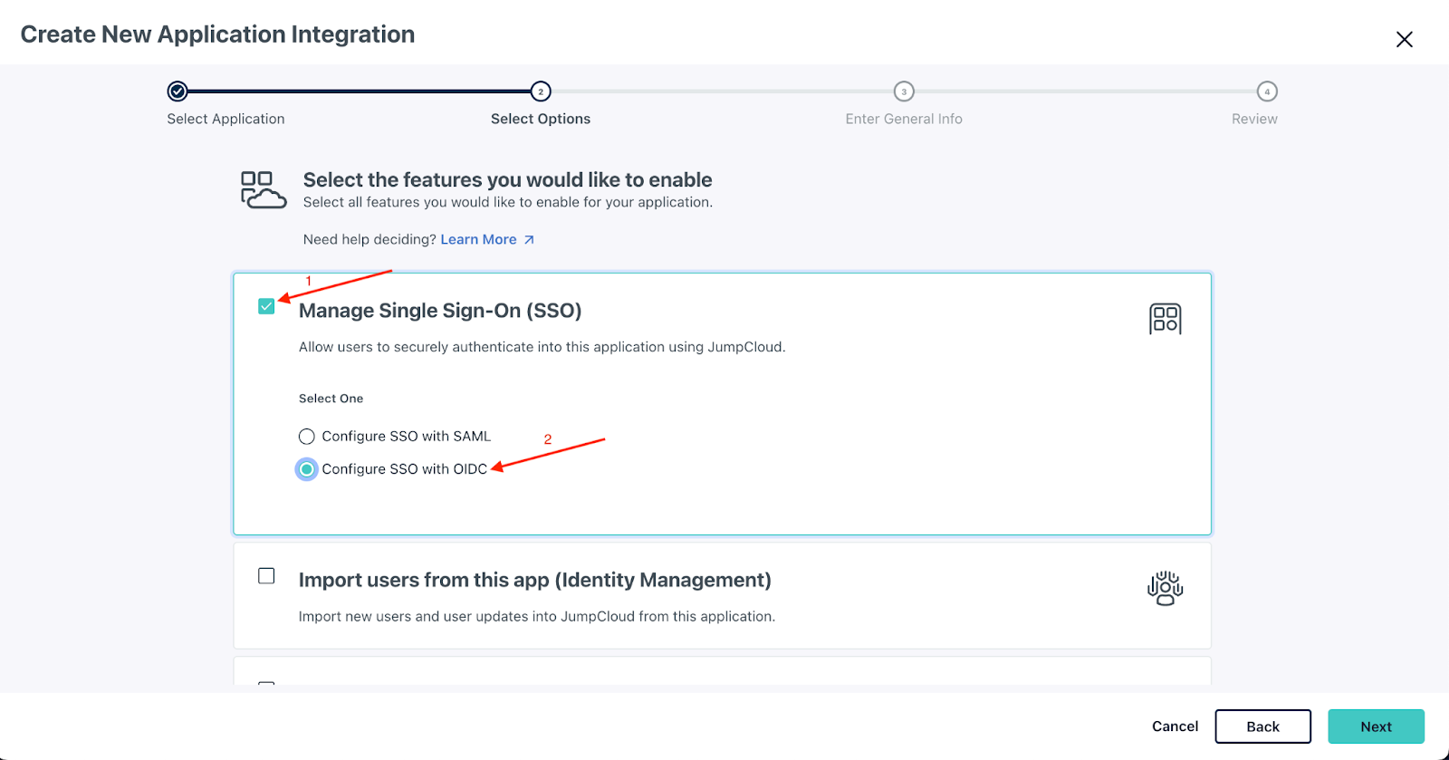Click the step 2 Select Options circle

click(541, 91)
